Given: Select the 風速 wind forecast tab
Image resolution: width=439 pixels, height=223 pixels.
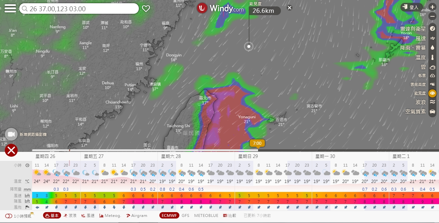Looking at the screenshot, I should pos(88,216).
